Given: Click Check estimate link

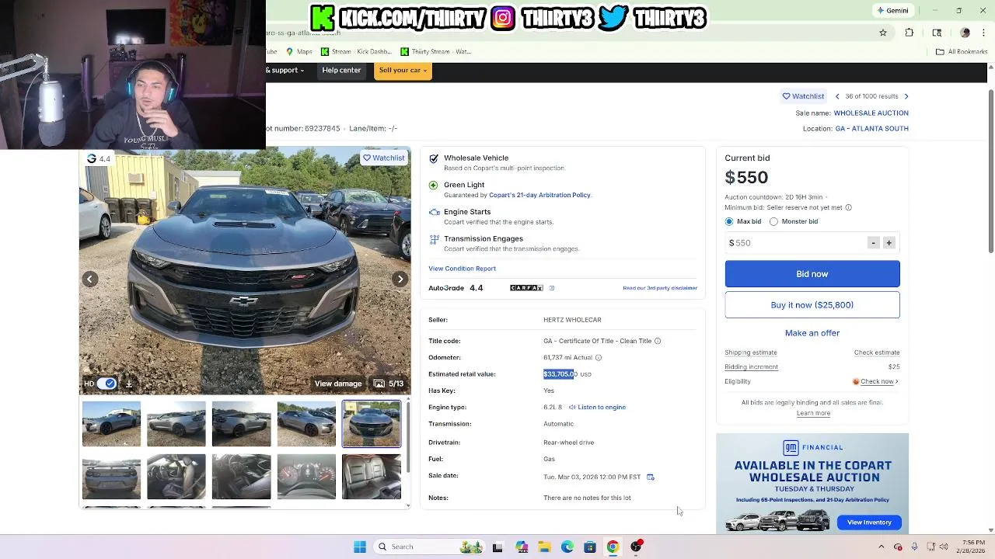Looking at the screenshot, I should click(877, 352).
